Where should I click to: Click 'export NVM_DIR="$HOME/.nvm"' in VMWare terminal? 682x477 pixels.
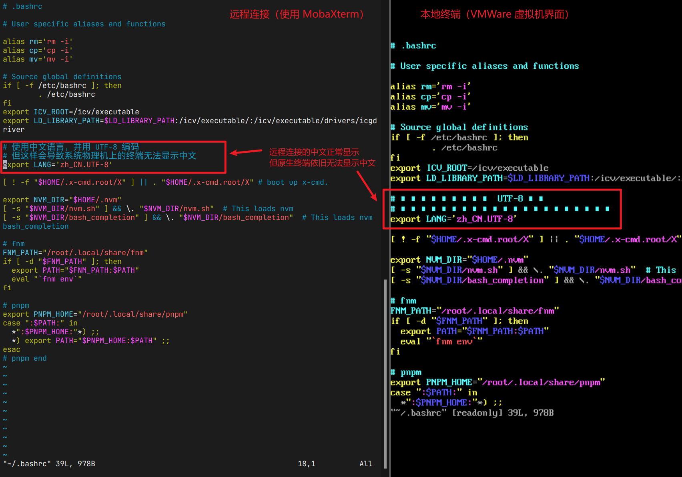tap(459, 260)
